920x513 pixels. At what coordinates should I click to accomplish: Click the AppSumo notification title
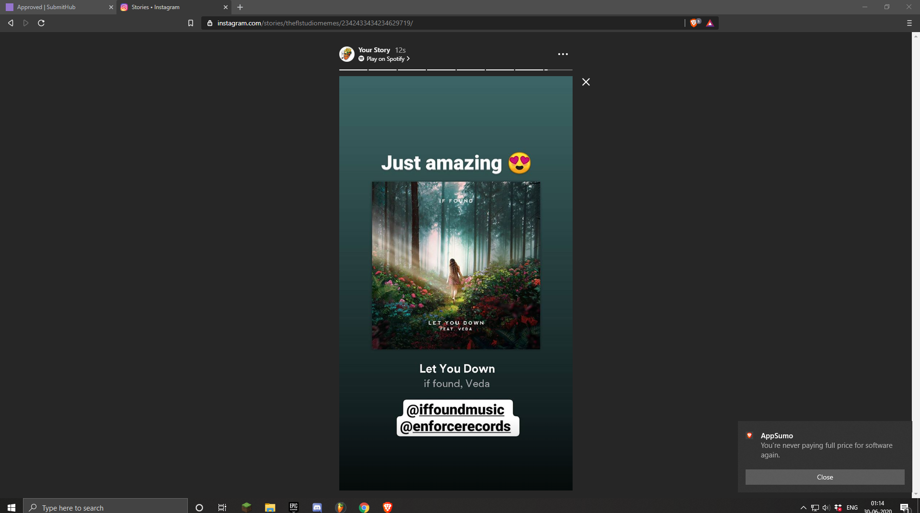[777, 435]
